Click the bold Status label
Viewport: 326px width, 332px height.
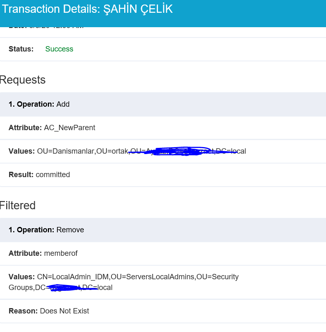pyautogui.click(x=21, y=49)
